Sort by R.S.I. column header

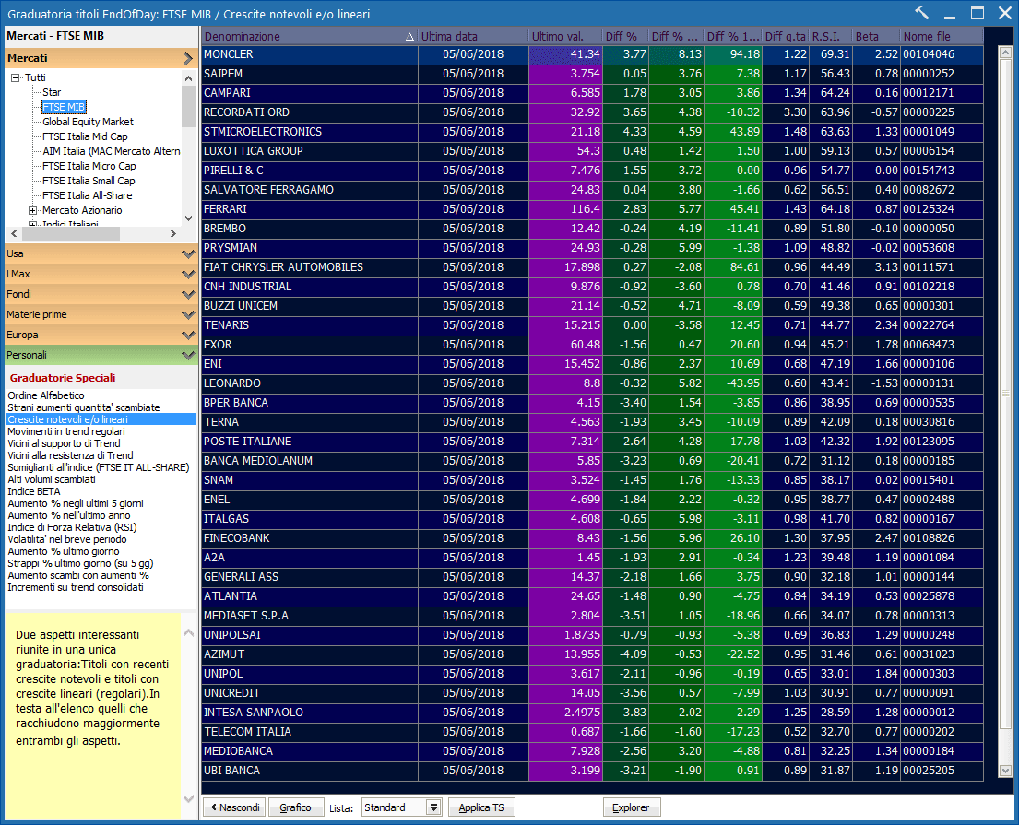(831, 36)
